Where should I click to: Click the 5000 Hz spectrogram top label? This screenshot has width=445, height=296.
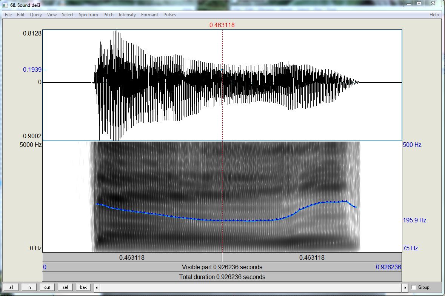point(31,145)
